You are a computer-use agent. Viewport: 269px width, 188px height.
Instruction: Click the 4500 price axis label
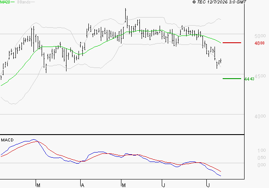pos(260,76)
